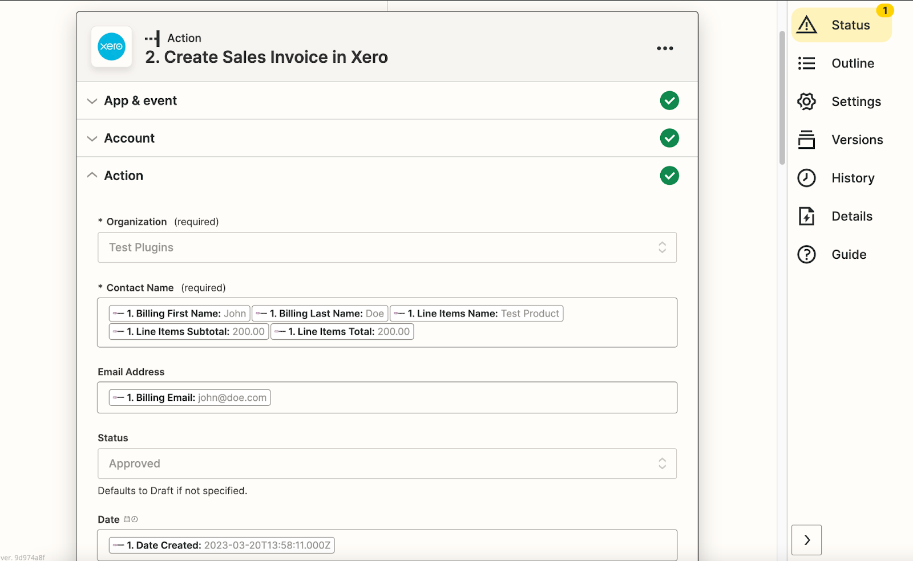Image resolution: width=913 pixels, height=561 pixels.
Task: Open Settings from the right sidebar
Action: pos(806,101)
